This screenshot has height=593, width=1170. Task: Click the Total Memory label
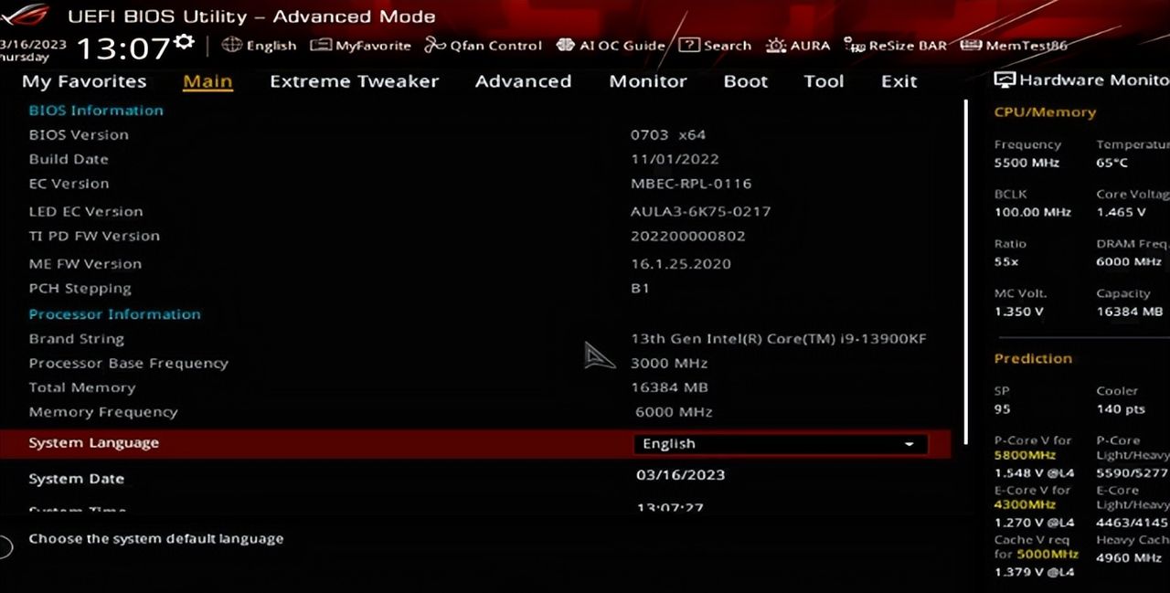click(x=81, y=387)
